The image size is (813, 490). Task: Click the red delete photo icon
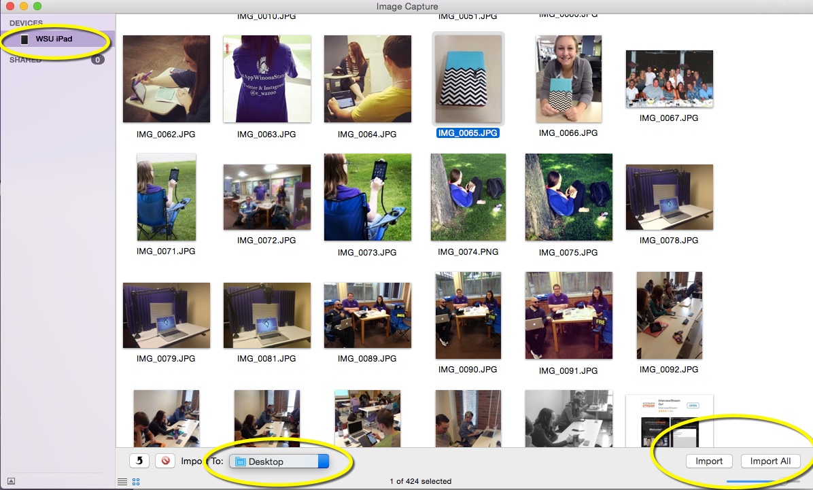coord(165,461)
